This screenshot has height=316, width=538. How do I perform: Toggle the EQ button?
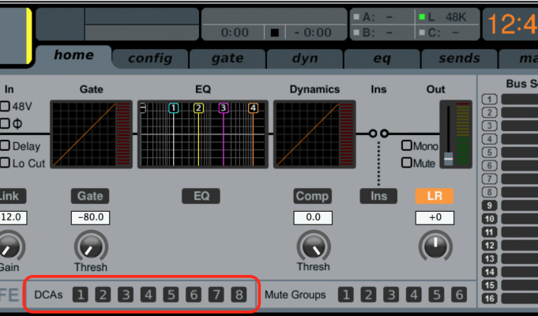point(201,196)
